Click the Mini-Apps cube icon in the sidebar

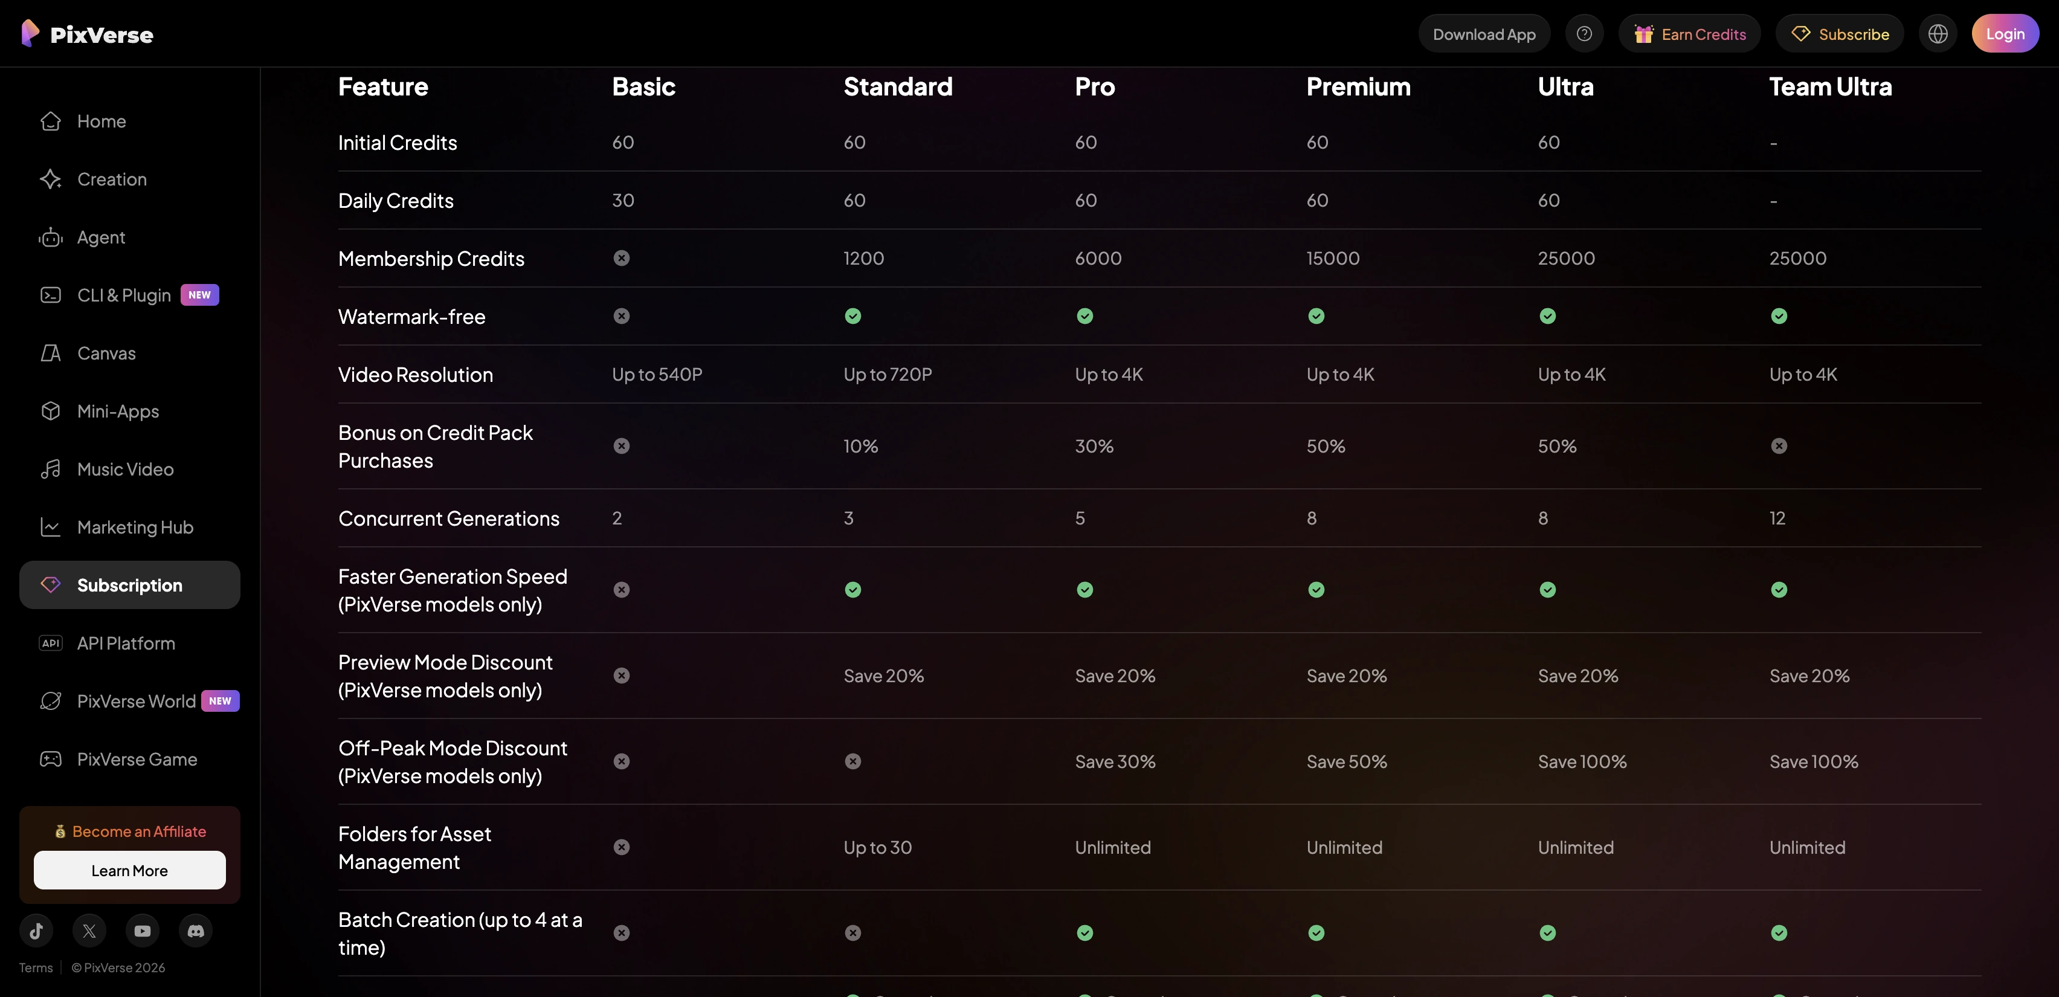pyautogui.click(x=50, y=411)
